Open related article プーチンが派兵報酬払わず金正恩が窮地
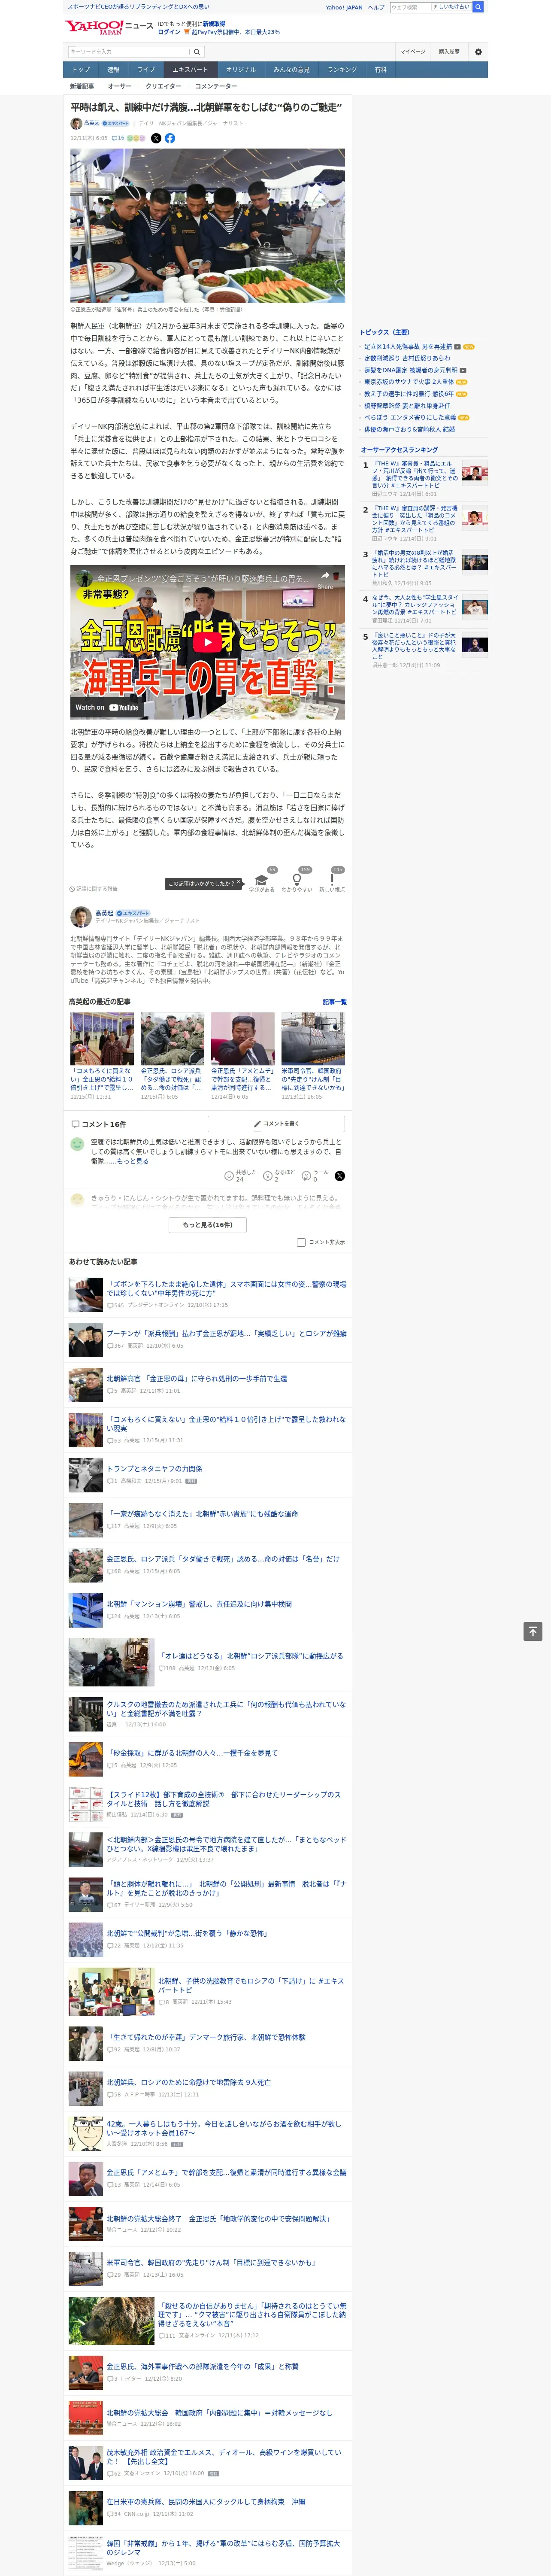 coord(227,1333)
